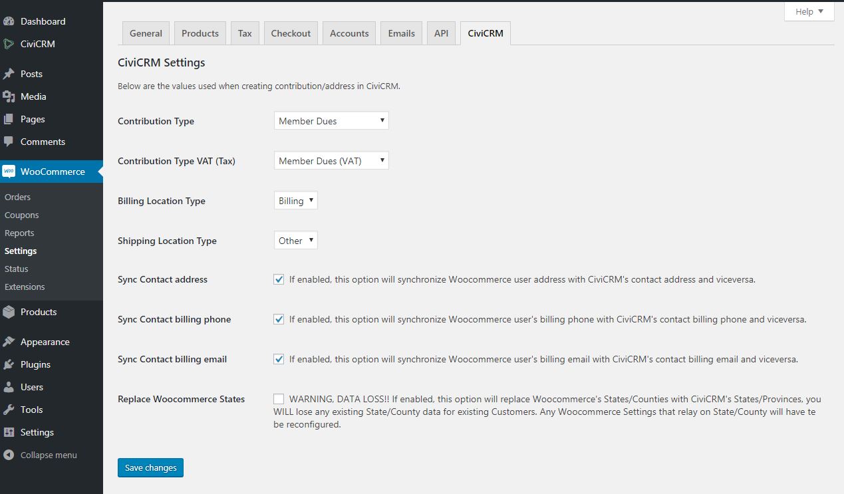Expand Shipping Location Type dropdown
844x494 pixels.
click(296, 241)
